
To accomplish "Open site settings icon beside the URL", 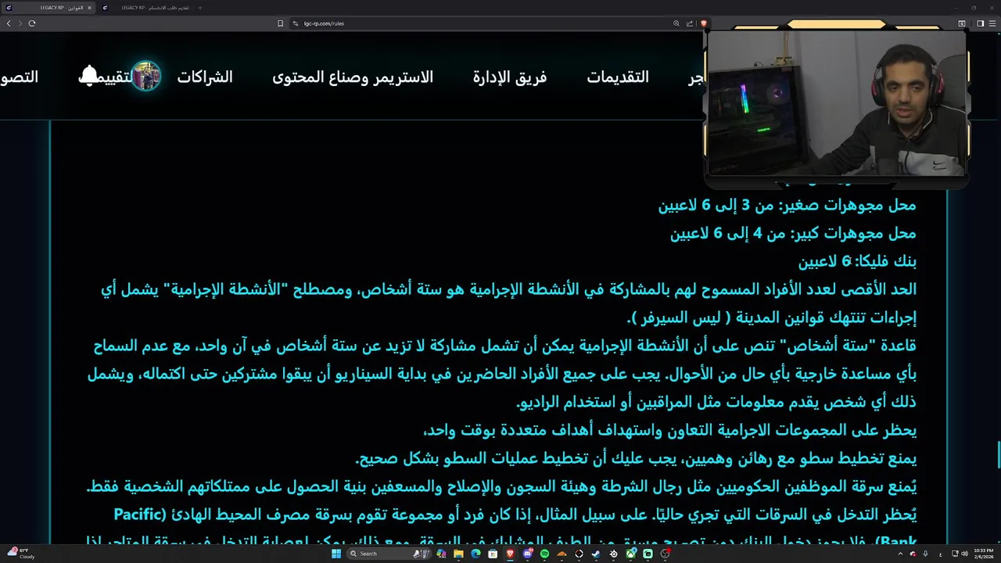I will pyautogui.click(x=296, y=23).
